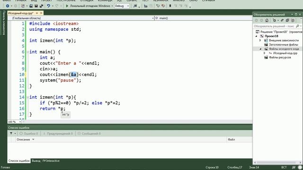
Task: Toggle the Ошибок: 0 filter
Action: point(28,133)
